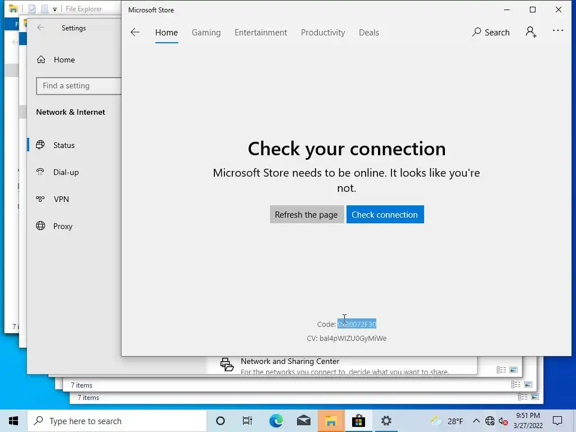This screenshot has width=576, height=432.
Task: Select the Home tab in Store
Action: [166, 32]
